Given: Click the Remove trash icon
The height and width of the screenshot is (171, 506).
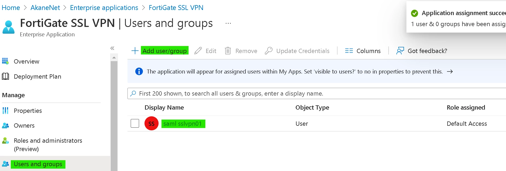Looking at the screenshot, I should (x=228, y=51).
